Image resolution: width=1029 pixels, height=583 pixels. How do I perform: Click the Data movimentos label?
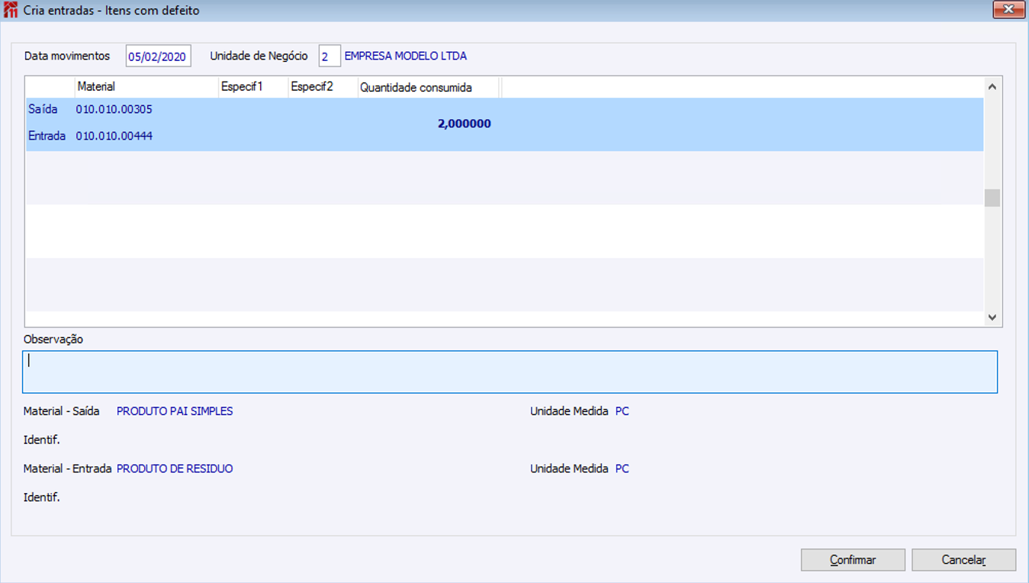67,56
